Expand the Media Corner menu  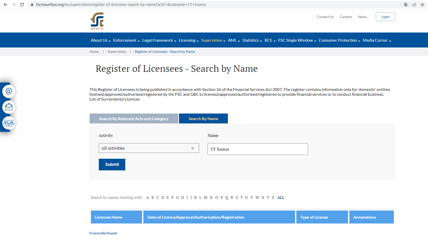click(x=377, y=40)
